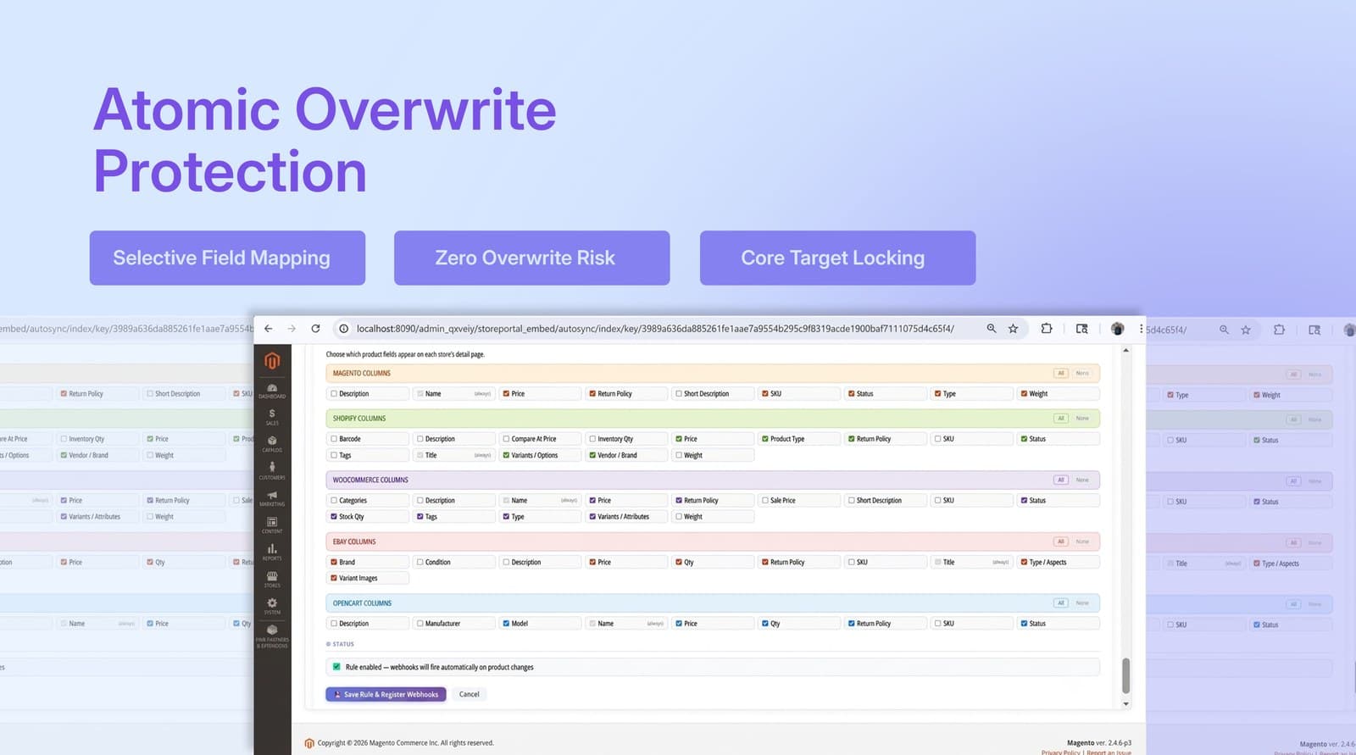The image size is (1356, 755).
Task: Click the vertical scrollbar thumb
Action: [x=1125, y=675]
